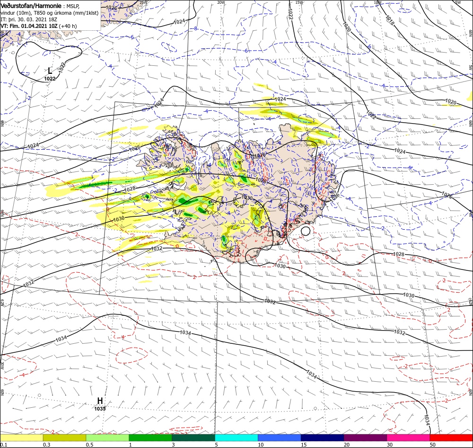This screenshot has width=473, height=448.
Task: Click the -8 blue isotherm label
Action: point(195,29)
